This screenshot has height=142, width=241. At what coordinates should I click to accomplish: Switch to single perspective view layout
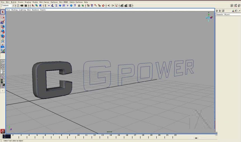tap(3, 62)
